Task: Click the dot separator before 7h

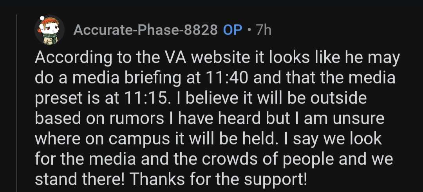Action: point(249,30)
